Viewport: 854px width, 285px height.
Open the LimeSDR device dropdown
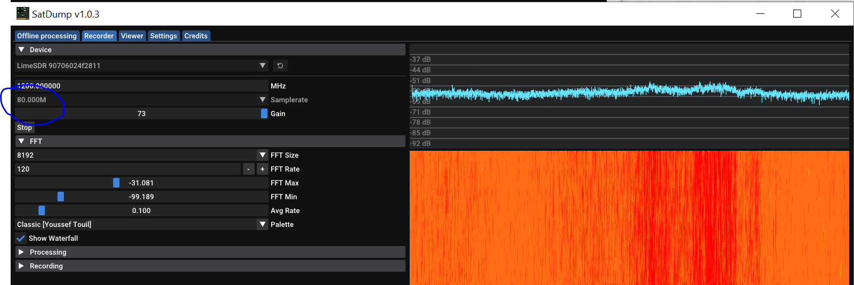262,66
